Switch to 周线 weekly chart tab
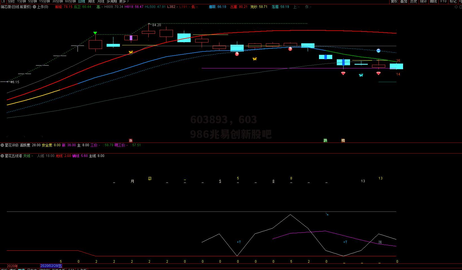 (x=91, y=1)
